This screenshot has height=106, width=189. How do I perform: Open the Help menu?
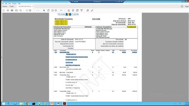click(x=19, y=4)
